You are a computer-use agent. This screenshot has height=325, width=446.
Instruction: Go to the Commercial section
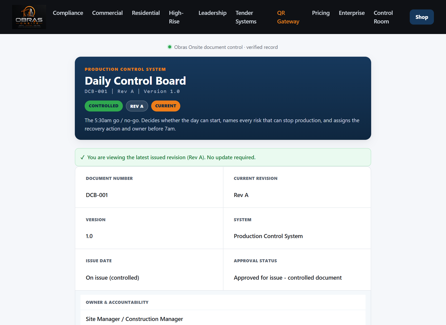pyautogui.click(x=107, y=13)
